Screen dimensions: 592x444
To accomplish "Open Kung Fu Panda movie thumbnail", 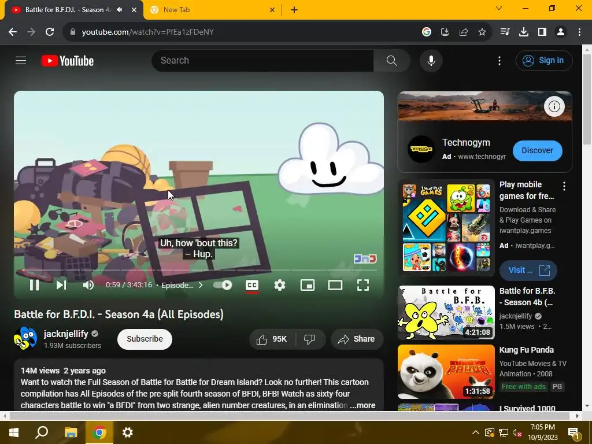I will point(446,372).
